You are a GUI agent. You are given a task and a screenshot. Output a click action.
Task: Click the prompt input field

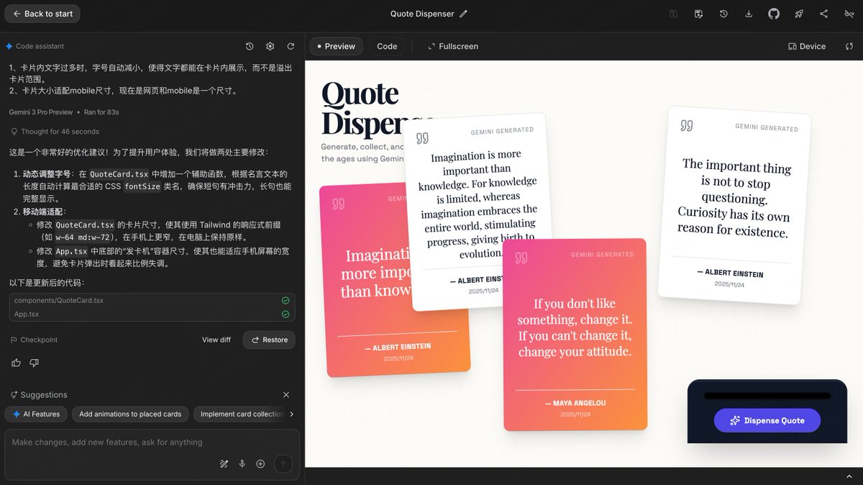(x=152, y=443)
